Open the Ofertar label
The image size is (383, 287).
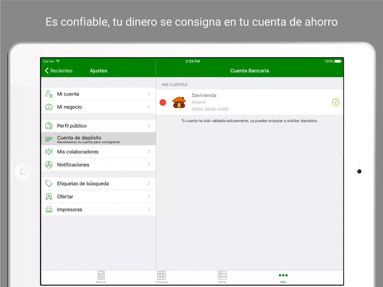point(65,196)
